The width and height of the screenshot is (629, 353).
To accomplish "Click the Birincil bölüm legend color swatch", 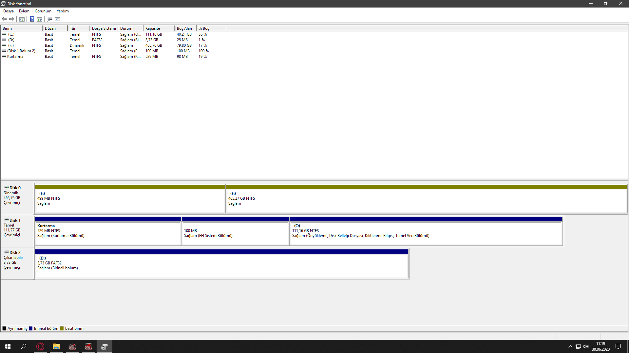I will pyautogui.click(x=31, y=328).
